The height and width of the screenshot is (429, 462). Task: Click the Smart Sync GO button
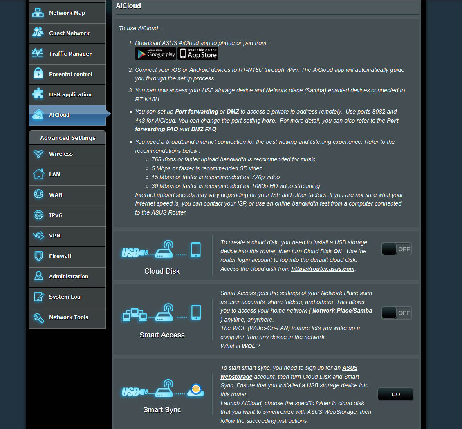click(x=395, y=394)
